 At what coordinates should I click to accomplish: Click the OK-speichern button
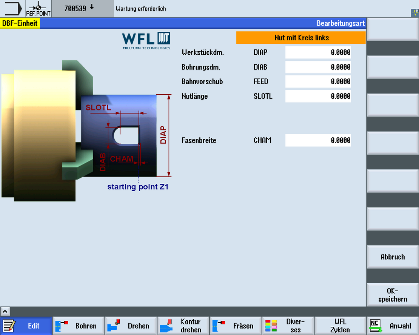393,295
